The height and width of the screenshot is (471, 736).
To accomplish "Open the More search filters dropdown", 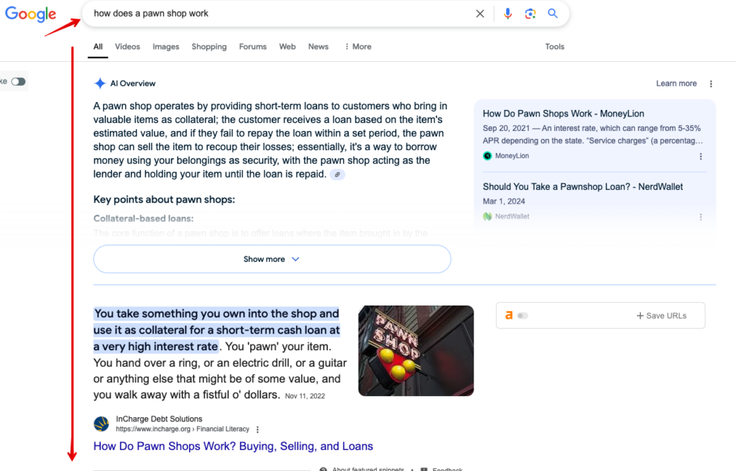I will [358, 47].
